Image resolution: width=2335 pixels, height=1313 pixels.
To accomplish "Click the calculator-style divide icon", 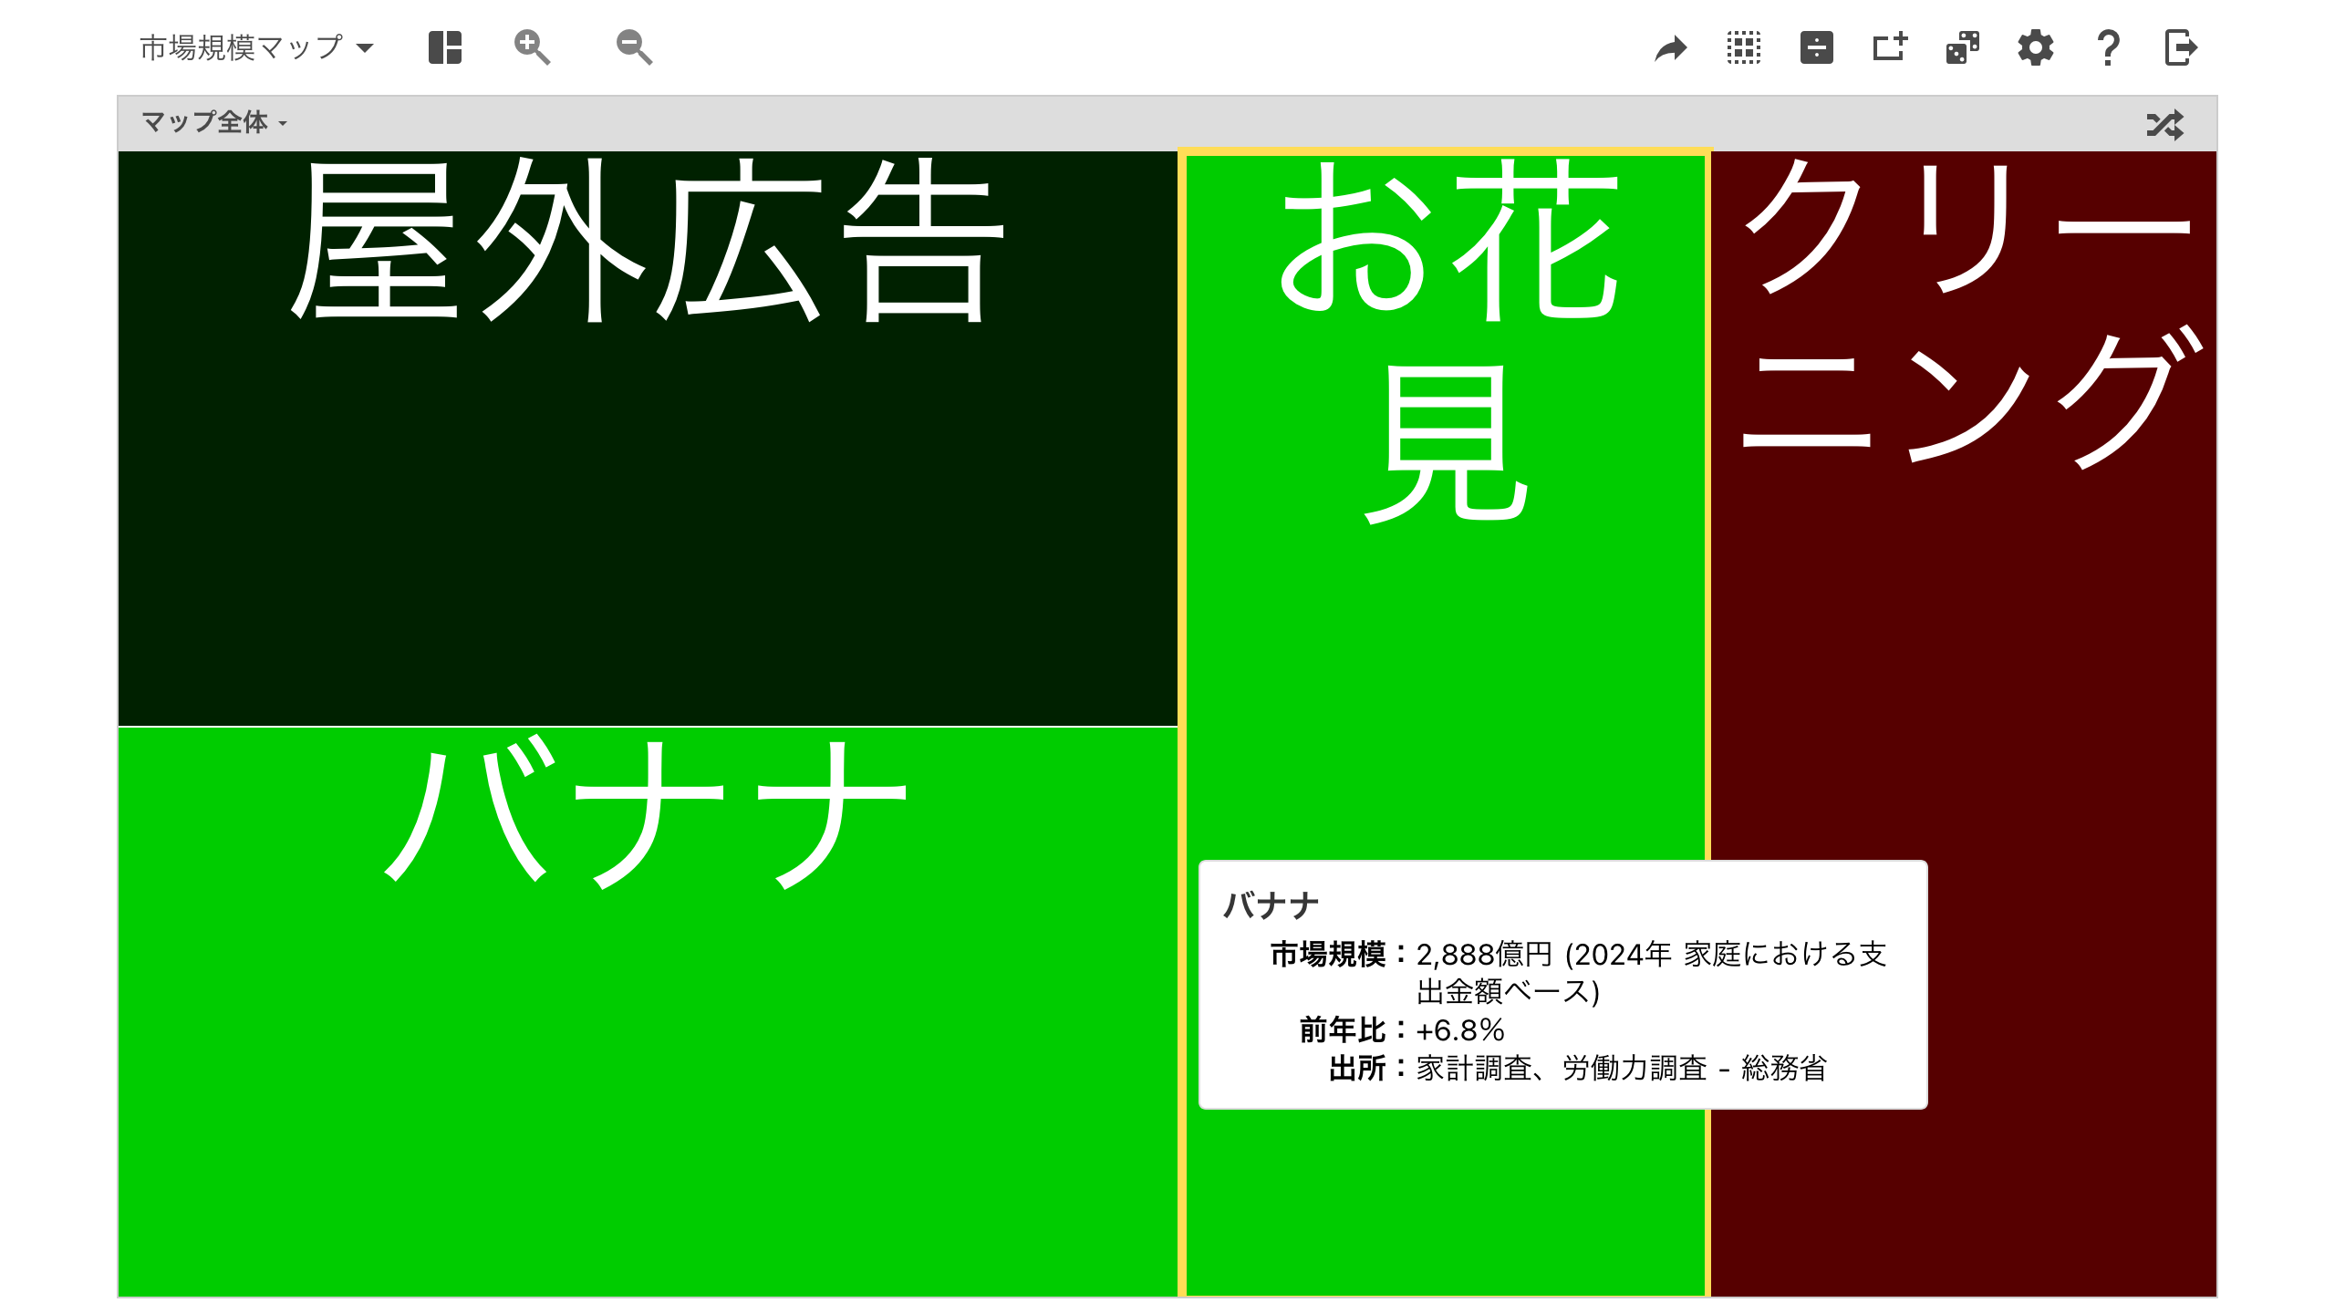I will coord(1817,47).
